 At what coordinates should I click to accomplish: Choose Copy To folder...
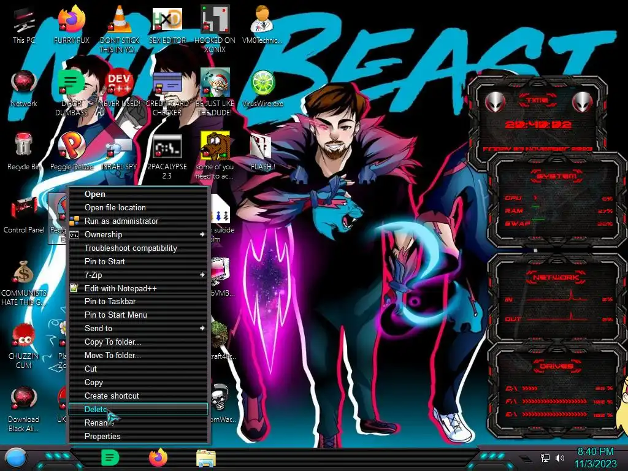138,342
